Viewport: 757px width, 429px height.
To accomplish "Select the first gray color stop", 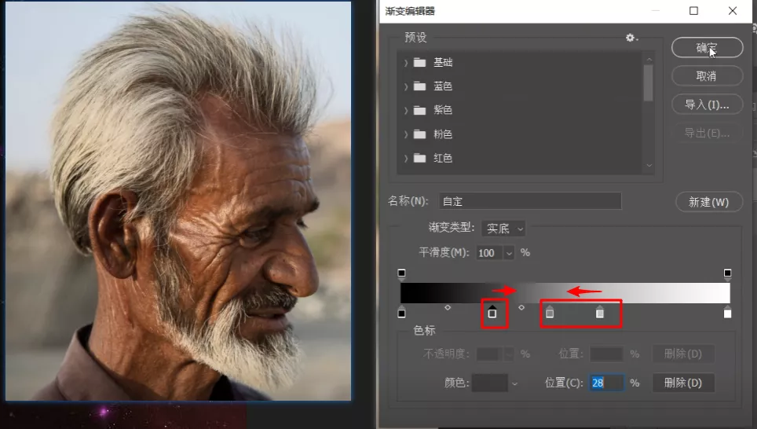I will (x=550, y=312).
